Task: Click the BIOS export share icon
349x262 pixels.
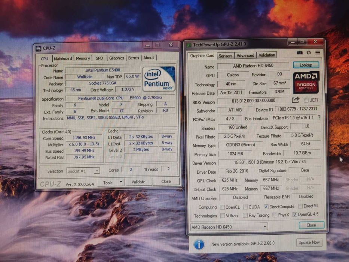Action: tap(296, 100)
